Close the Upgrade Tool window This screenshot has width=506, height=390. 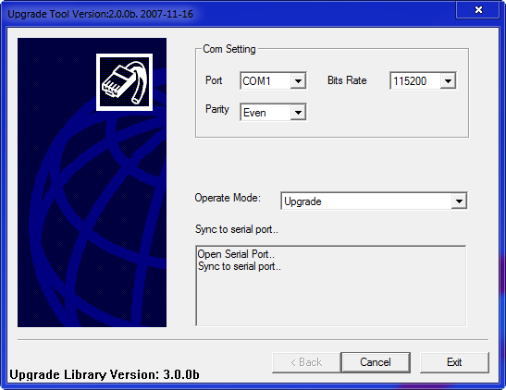[x=478, y=10]
